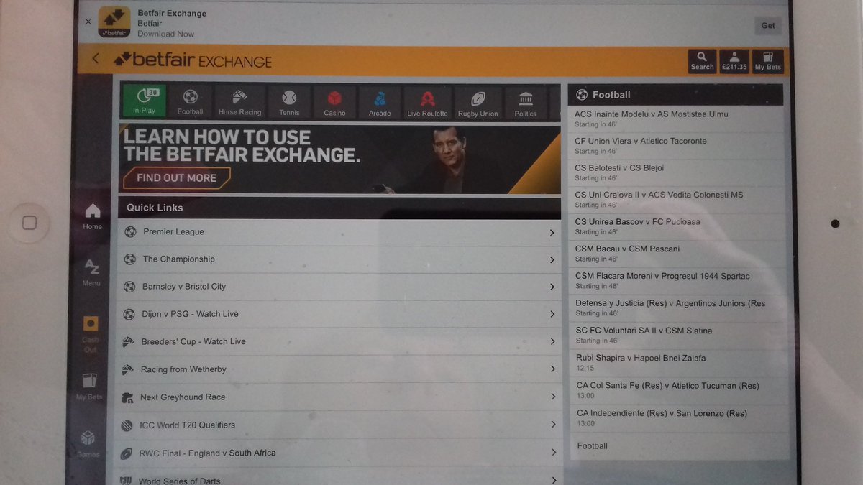Open the Horse Racing category icon
This screenshot has width=863, height=485.
pyautogui.click(x=239, y=101)
